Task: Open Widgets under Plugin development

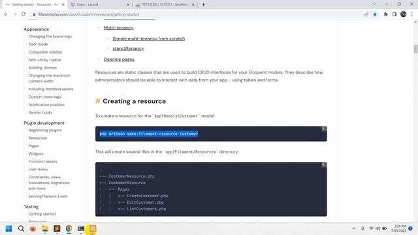Action: tap(36, 154)
